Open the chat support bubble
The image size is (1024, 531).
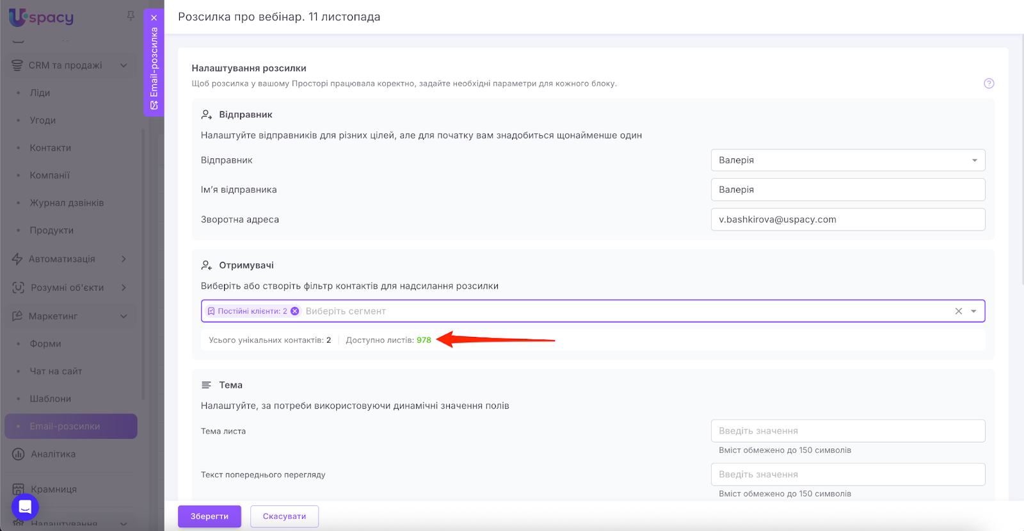coord(25,507)
